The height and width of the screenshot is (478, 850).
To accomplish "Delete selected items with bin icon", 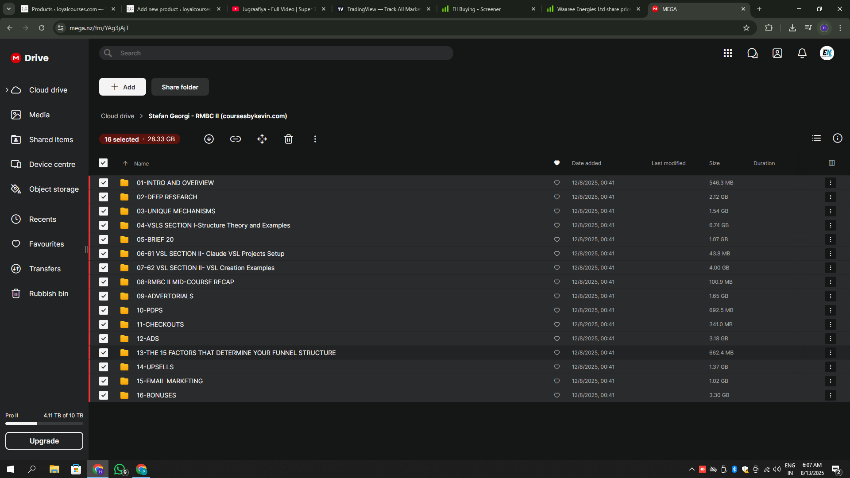I will (x=289, y=139).
